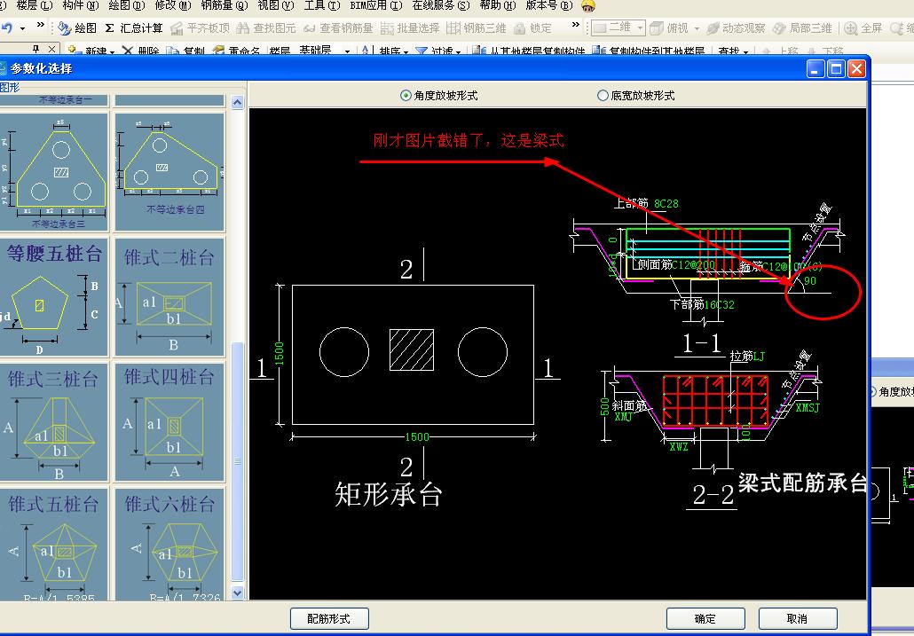This screenshot has height=636, width=914.
Task: Click shape list scrollbar up arrow
Action: 237,103
